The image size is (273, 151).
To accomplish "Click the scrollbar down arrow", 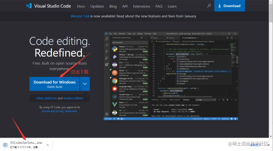I will tap(271, 136).
